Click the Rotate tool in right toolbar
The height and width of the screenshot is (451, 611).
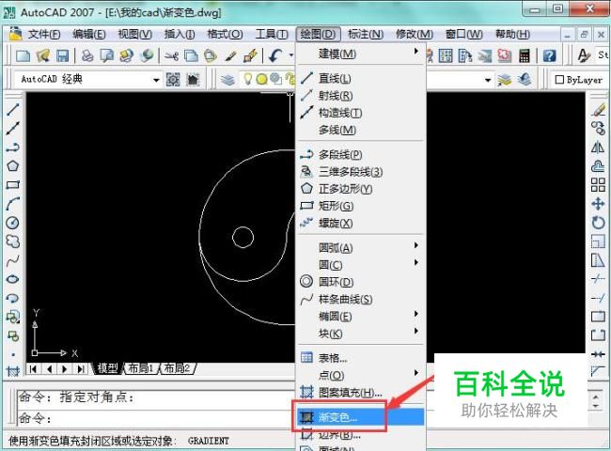[x=598, y=223]
